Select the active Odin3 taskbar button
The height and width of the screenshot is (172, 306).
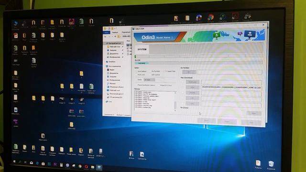99,168
